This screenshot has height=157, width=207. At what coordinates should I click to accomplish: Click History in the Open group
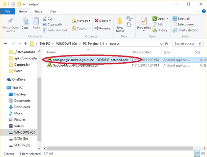160,30
